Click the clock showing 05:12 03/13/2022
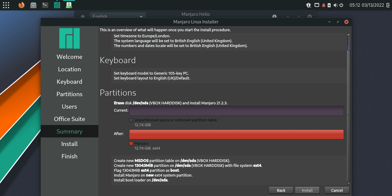 [367, 5]
